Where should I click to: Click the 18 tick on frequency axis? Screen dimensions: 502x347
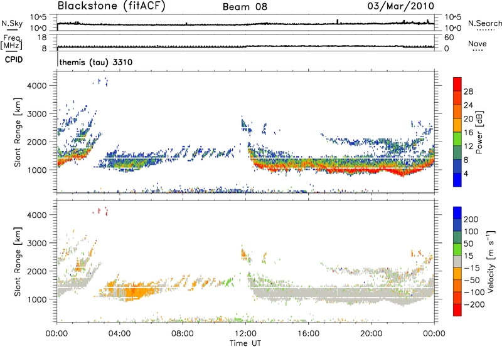pyautogui.click(x=41, y=38)
